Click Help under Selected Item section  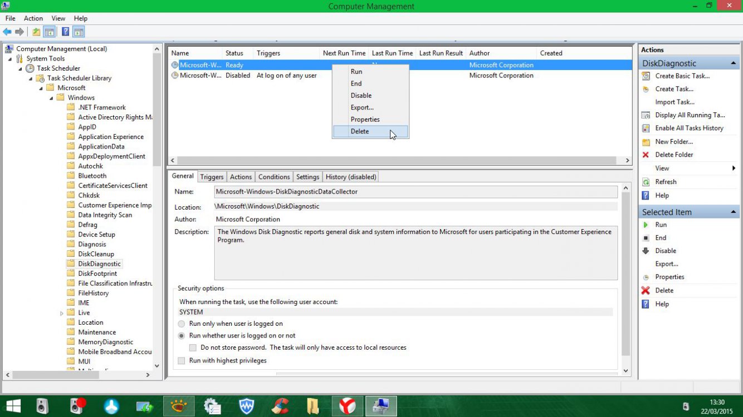(x=662, y=304)
